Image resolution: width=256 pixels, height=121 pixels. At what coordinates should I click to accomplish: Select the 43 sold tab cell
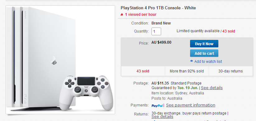click(x=143, y=71)
